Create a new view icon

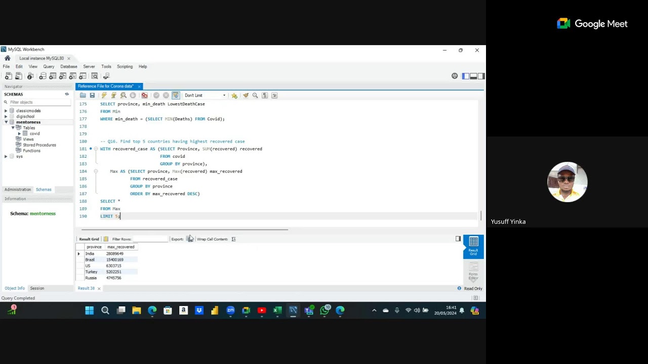coord(63,76)
